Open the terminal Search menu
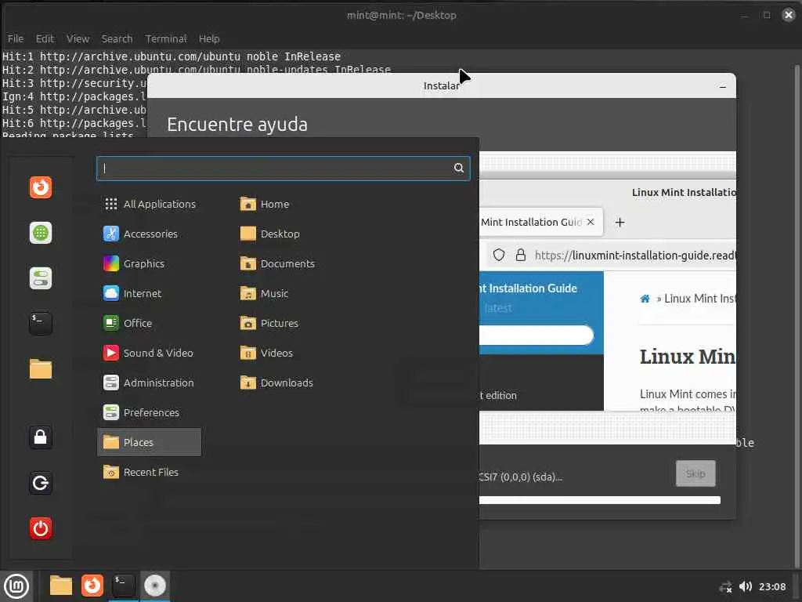The height and width of the screenshot is (602, 802). pyautogui.click(x=117, y=39)
